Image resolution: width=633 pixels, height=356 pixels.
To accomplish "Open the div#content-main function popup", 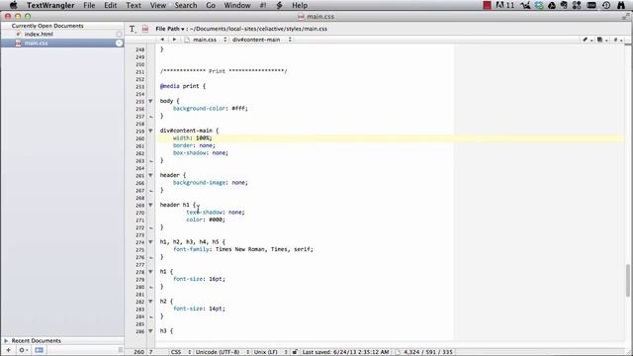I will tap(261, 40).
